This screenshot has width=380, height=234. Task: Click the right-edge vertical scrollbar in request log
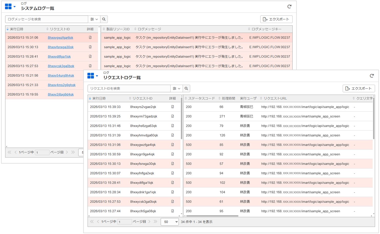click(374, 118)
